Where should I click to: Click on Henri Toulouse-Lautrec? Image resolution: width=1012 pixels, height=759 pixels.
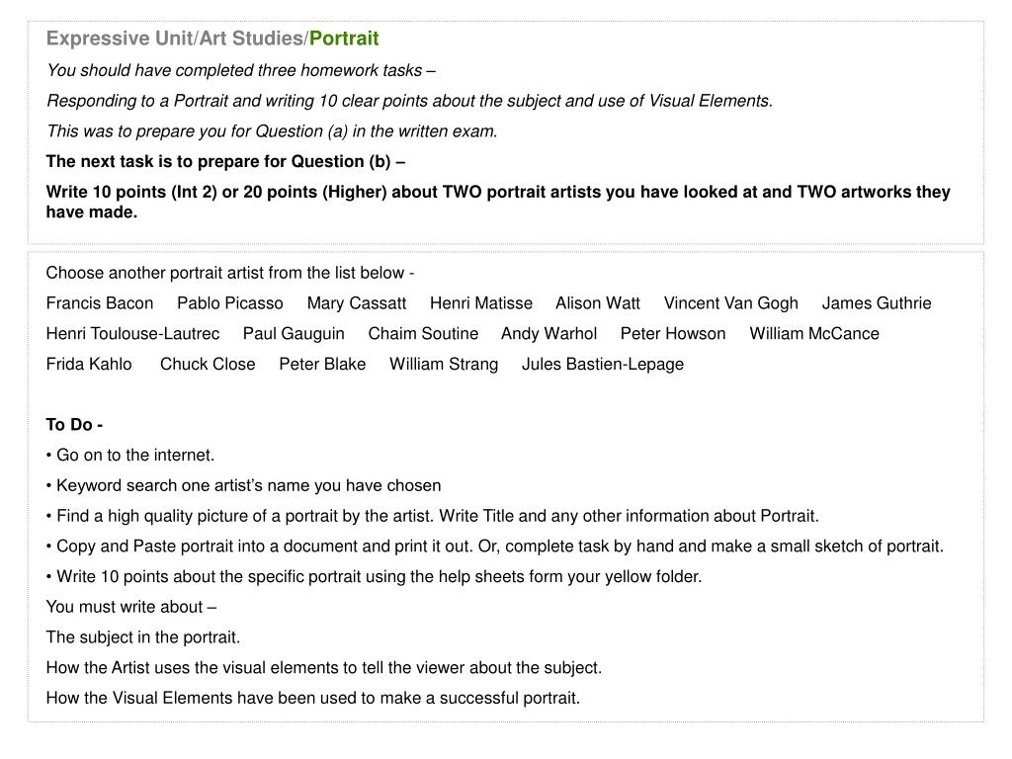(x=132, y=334)
